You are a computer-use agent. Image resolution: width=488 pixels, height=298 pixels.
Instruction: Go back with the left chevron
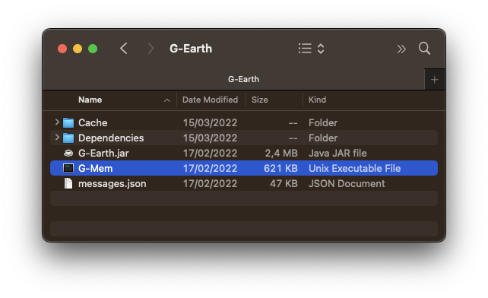(x=124, y=49)
